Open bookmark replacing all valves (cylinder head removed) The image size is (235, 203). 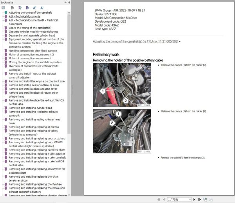point(33,133)
